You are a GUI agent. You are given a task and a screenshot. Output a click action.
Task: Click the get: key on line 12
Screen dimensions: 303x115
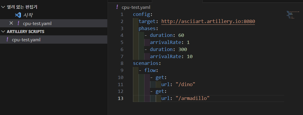161,91
